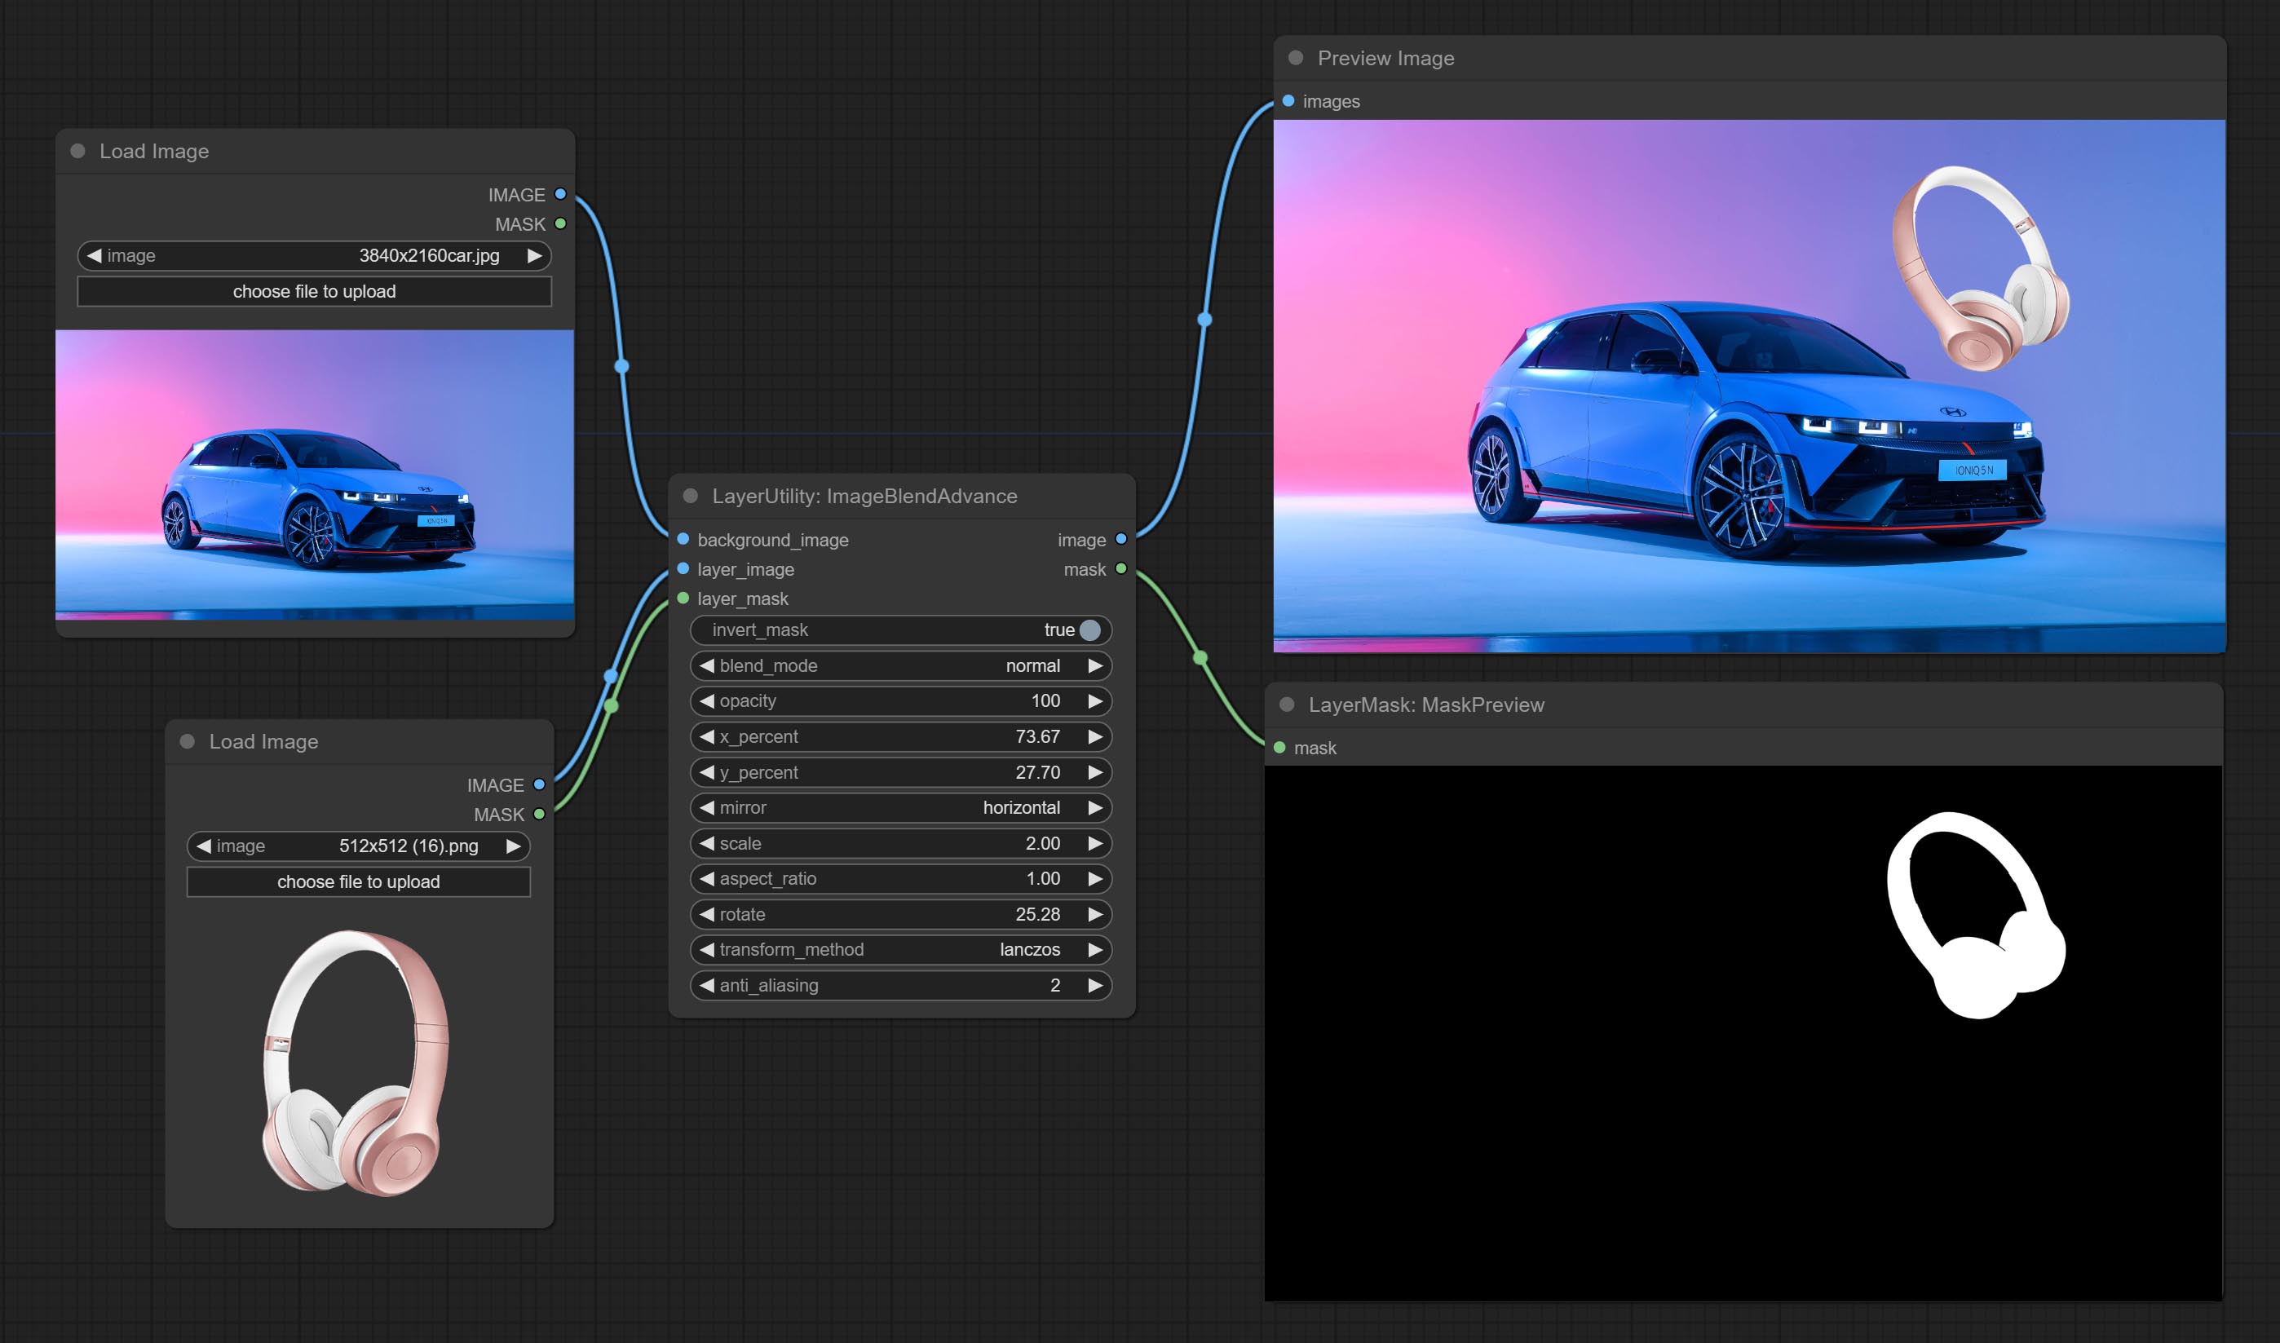Screen dimensions: 2280x1343
Task: Select next image after 3840x2160car.jpg
Action: (x=535, y=256)
